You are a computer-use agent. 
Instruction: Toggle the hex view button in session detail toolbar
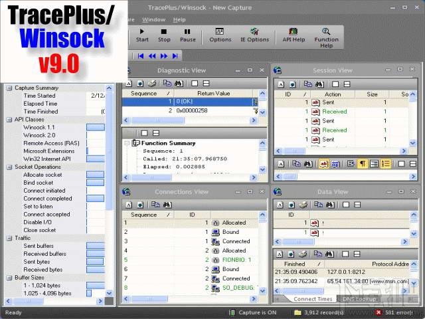tap(335, 164)
